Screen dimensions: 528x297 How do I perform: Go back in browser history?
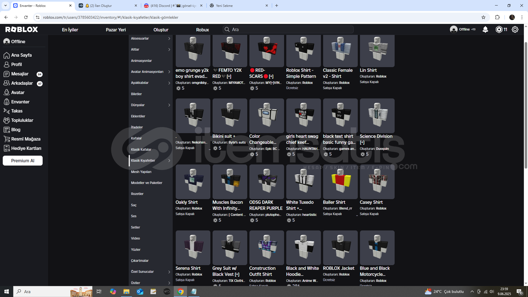(x=6, y=17)
